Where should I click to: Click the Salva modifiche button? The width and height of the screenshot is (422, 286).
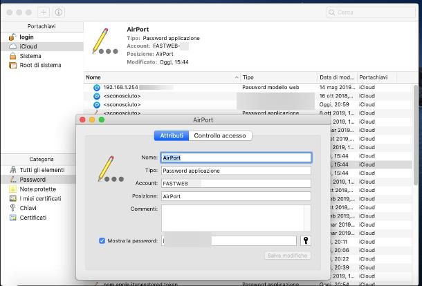pyautogui.click(x=287, y=256)
